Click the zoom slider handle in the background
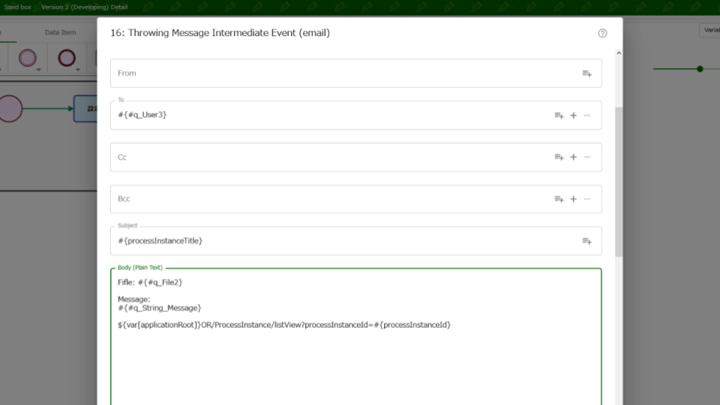 tap(700, 69)
